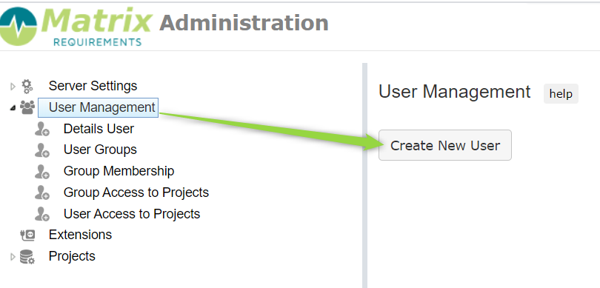Select the Extensions tree entry
600x288 pixels.
pos(80,235)
